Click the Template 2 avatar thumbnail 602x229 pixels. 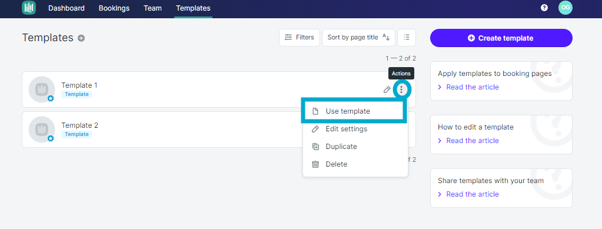coord(41,130)
